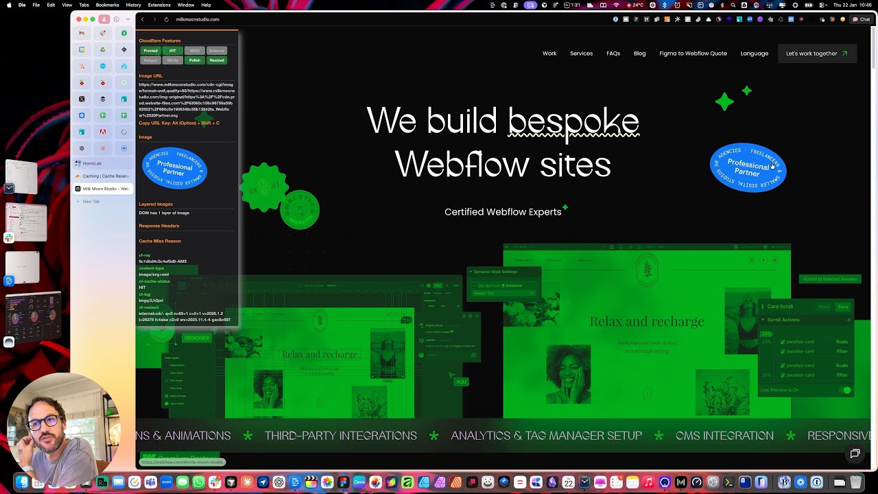878x494 pixels.
Task: Open Music app from the Dock
Action: (648, 482)
